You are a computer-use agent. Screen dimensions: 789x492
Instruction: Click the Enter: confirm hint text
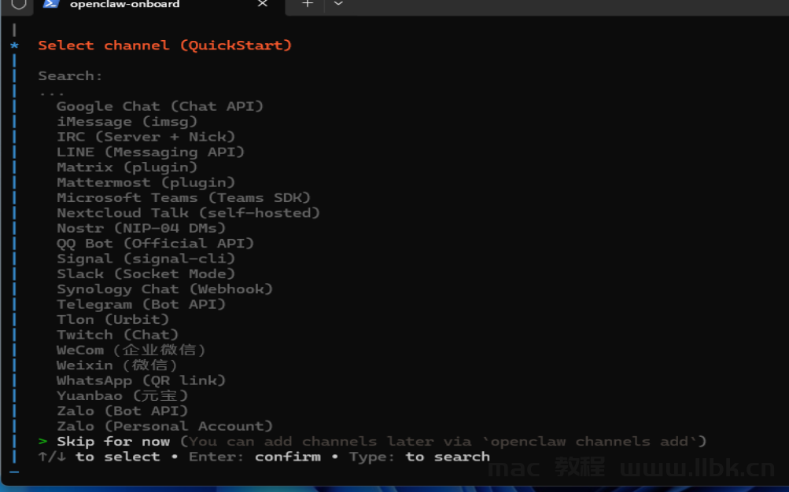pos(255,457)
